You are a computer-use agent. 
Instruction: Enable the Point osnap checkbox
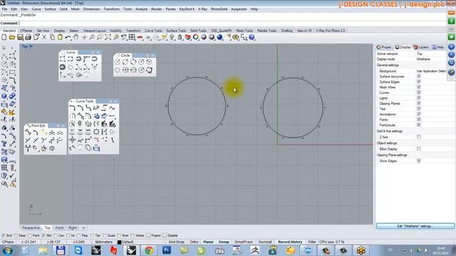pyautogui.click(x=30, y=235)
